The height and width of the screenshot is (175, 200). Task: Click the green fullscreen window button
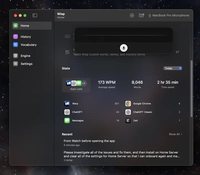(25, 15)
